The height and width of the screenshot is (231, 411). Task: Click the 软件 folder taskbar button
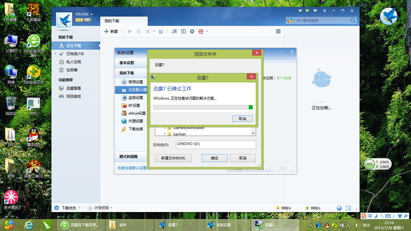click(x=129, y=225)
